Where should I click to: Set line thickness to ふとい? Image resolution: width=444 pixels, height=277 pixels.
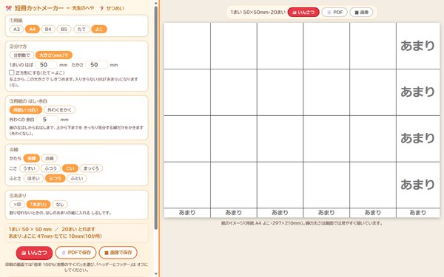pyautogui.click(x=77, y=178)
